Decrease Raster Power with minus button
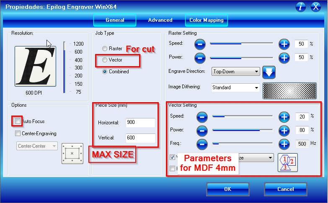The width and height of the screenshot is (328, 203). pyautogui.click(x=200, y=58)
